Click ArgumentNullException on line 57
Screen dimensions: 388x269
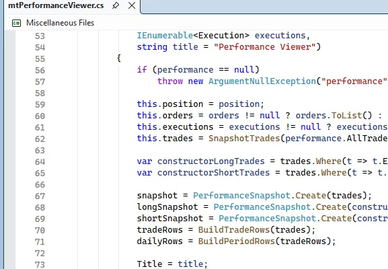[x=262, y=81]
